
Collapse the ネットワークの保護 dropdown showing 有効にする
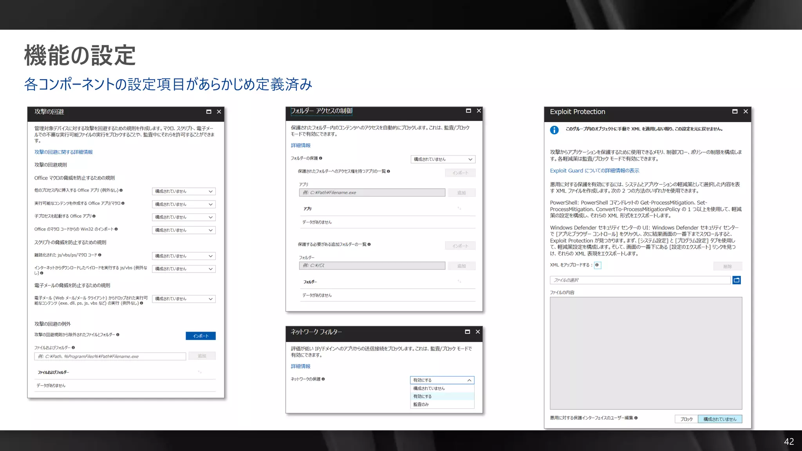(442, 380)
